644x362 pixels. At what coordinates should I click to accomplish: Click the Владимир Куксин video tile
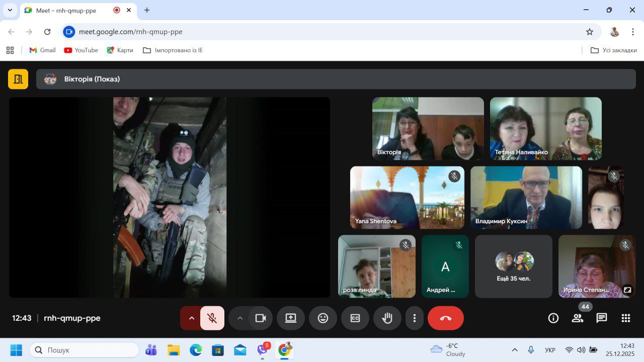point(526,197)
